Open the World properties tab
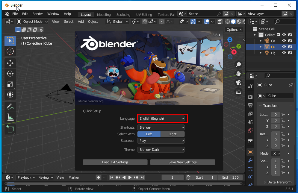This screenshot has width=298, height=193. coord(250,130)
